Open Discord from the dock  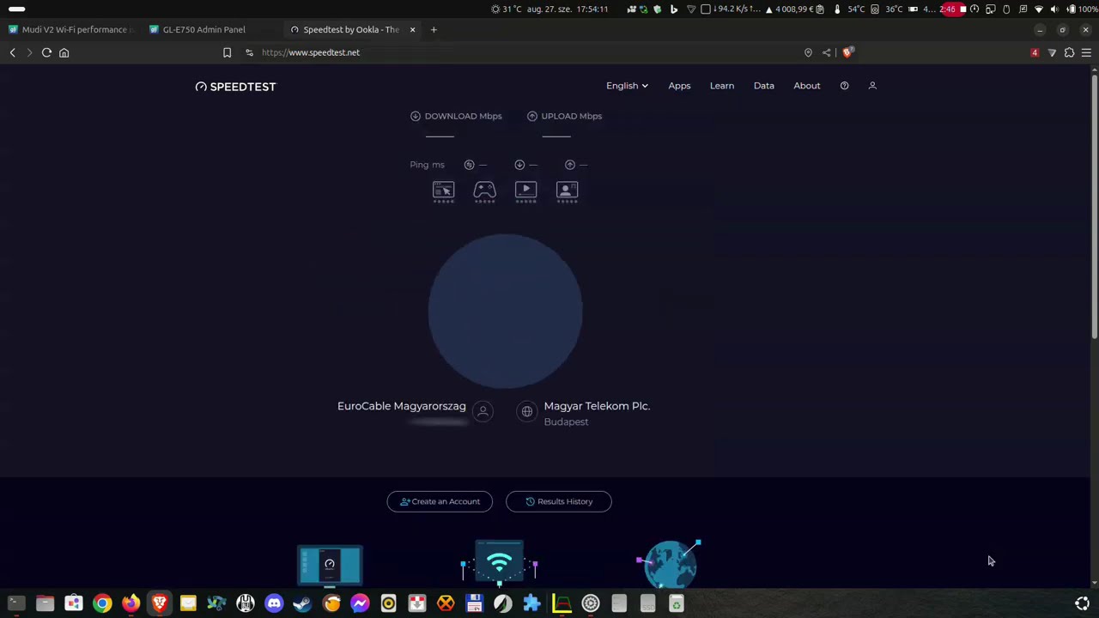tap(274, 603)
